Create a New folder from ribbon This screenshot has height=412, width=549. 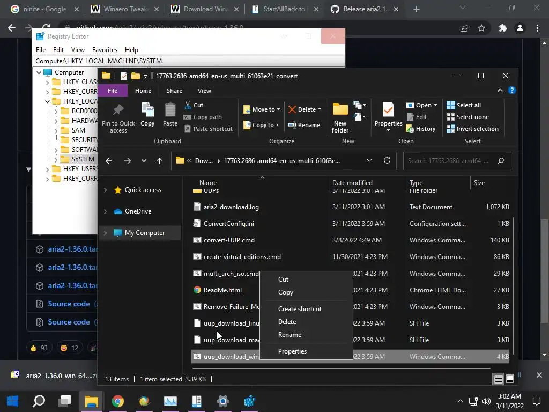point(340,117)
